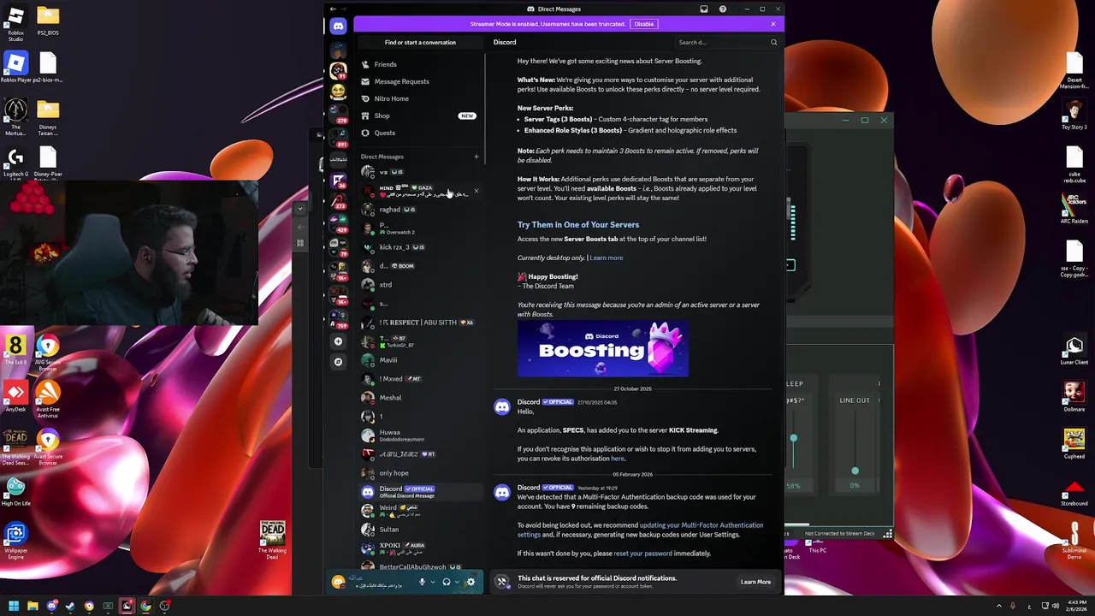
Task: Click the Learn More button in chat footer
Action: click(755, 582)
